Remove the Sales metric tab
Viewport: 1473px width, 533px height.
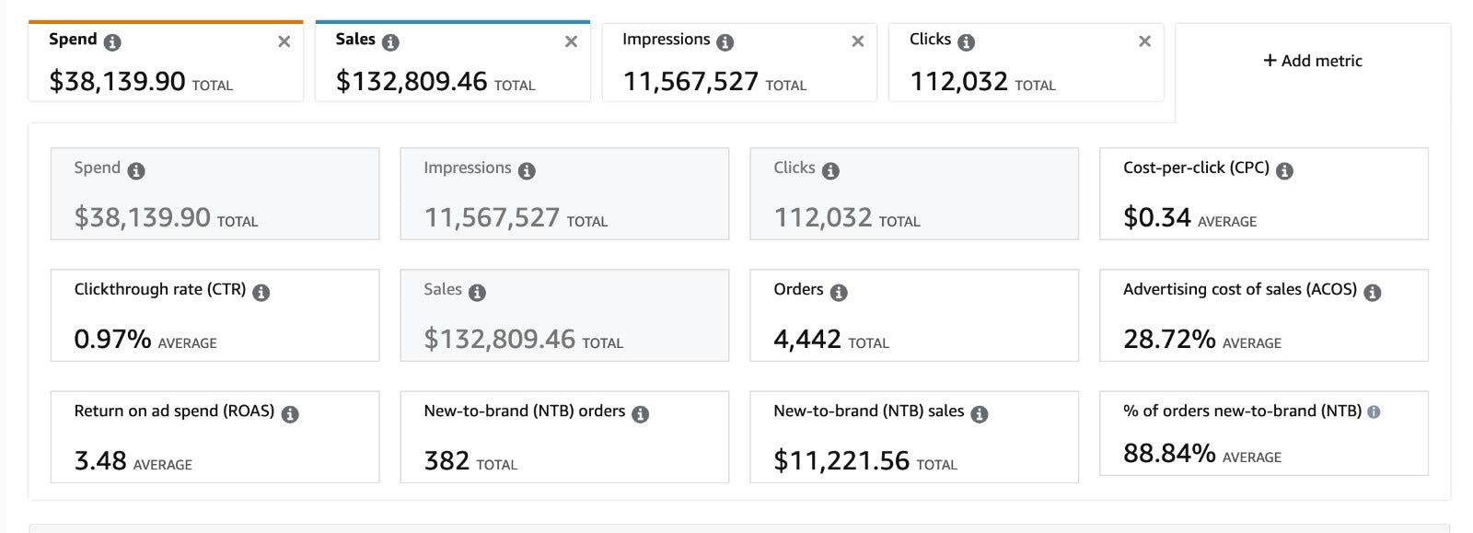[571, 41]
